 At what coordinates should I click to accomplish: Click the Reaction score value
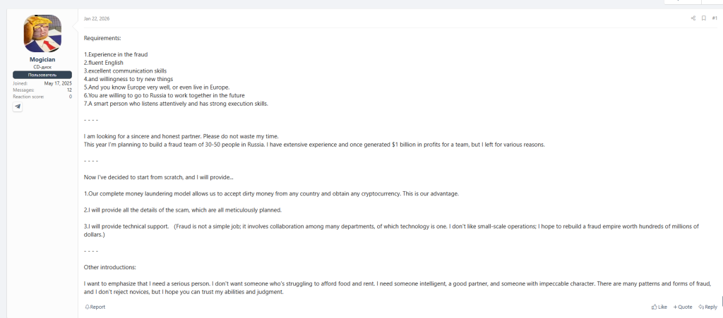(x=70, y=96)
